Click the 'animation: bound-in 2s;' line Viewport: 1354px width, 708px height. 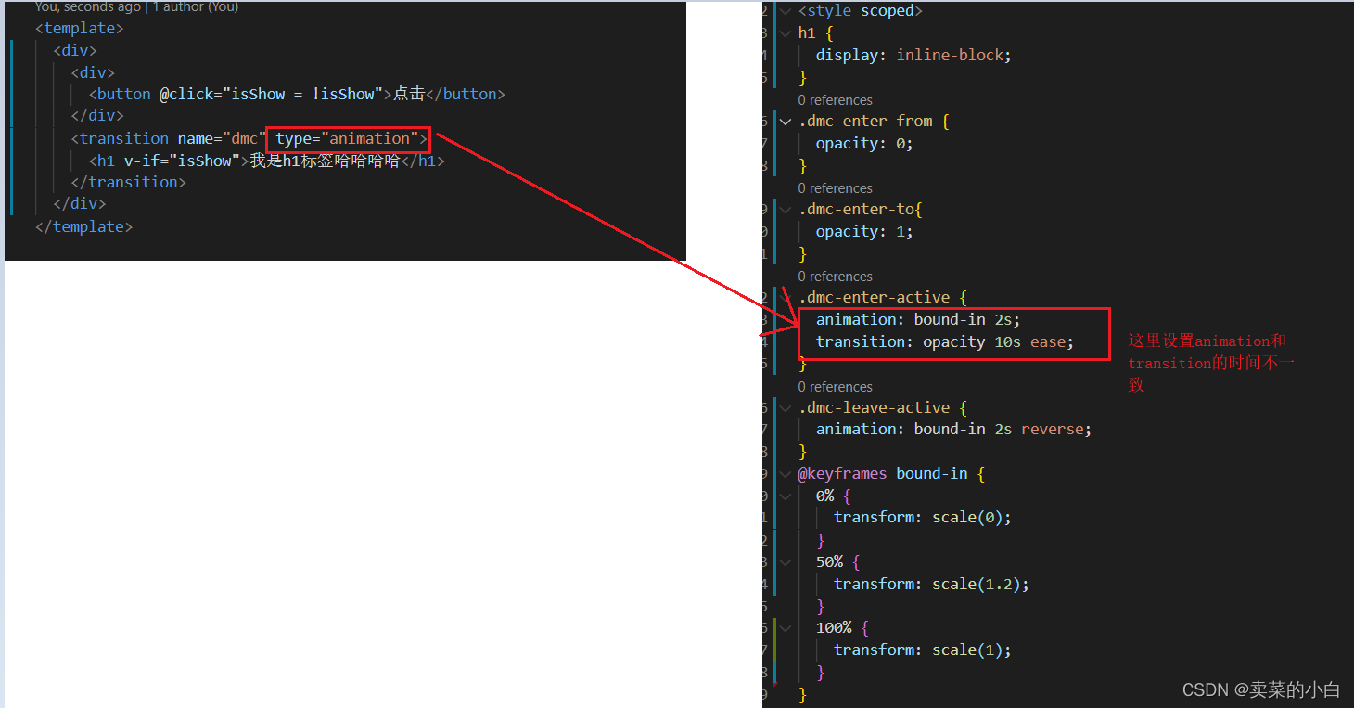point(918,320)
